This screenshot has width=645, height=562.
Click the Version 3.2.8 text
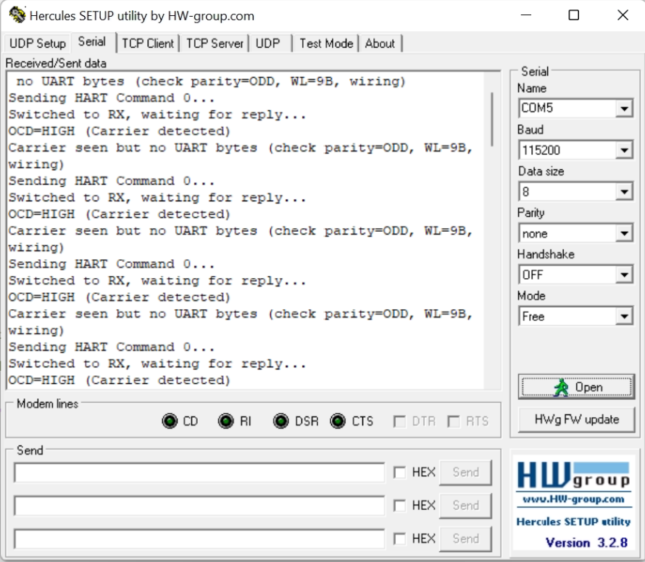(x=586, y=542)
